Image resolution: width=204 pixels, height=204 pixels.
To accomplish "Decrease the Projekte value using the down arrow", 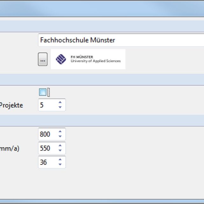I will [60, 107].
